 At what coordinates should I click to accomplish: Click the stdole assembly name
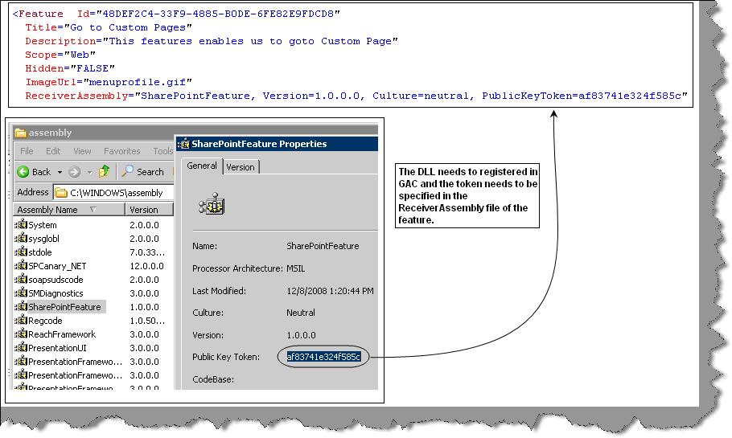click(x=39, y=252)
